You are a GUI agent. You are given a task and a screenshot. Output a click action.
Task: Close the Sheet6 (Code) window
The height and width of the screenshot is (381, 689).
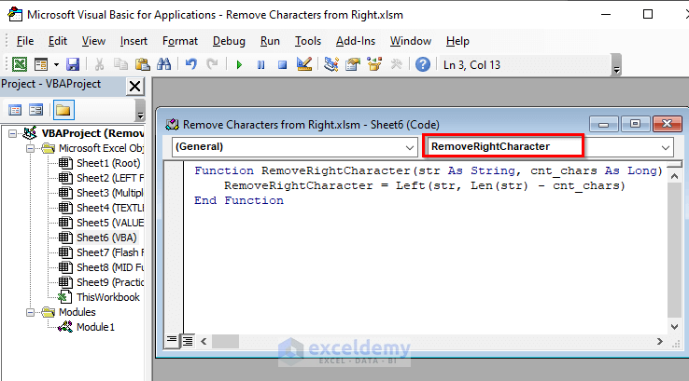(668, 125)
